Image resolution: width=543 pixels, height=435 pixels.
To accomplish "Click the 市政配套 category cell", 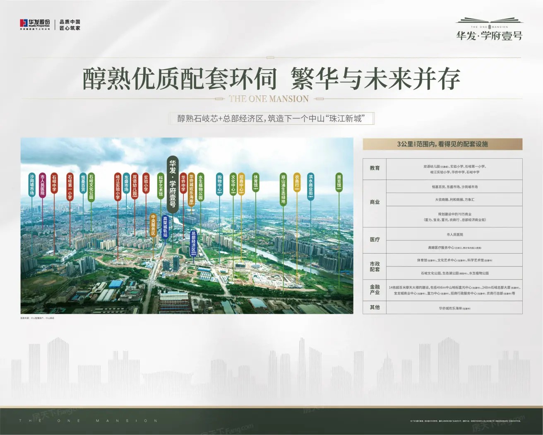I will (x=375, y=266).
